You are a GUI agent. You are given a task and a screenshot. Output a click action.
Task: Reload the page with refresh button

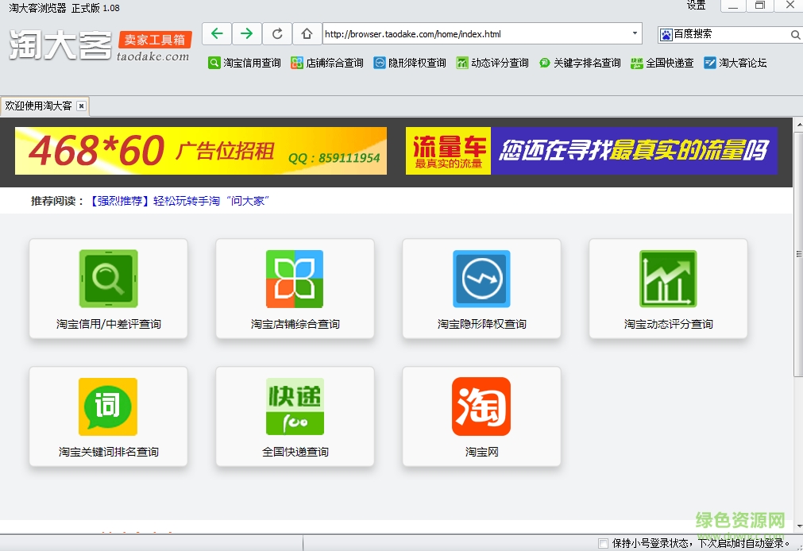tap(277, 33)
